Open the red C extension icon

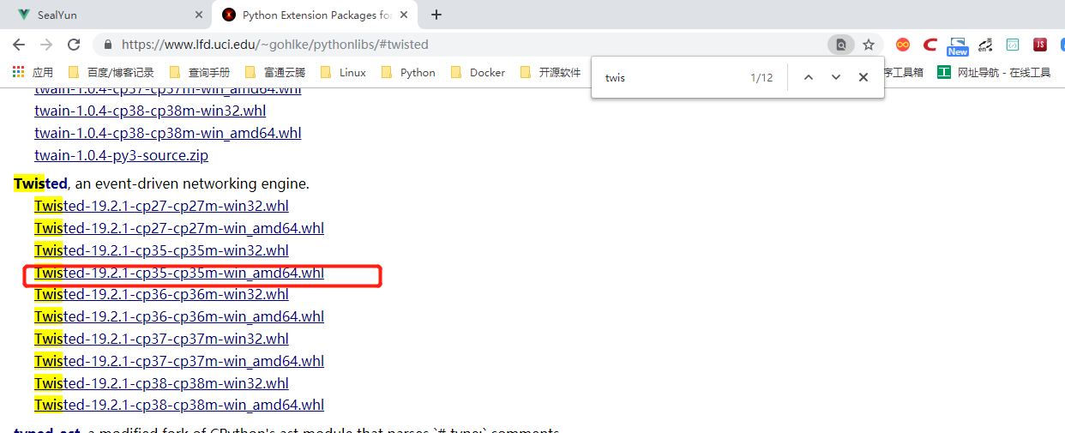click(930, 45)
